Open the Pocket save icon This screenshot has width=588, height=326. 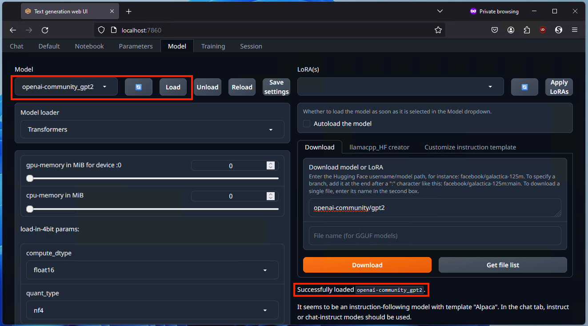pos(495,30)
